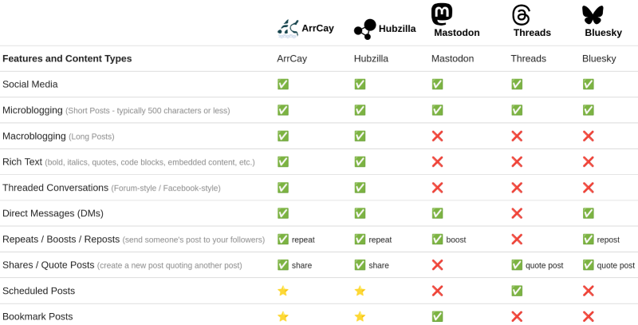Click Threads' red X for Direct Messages

coord(517,213)
